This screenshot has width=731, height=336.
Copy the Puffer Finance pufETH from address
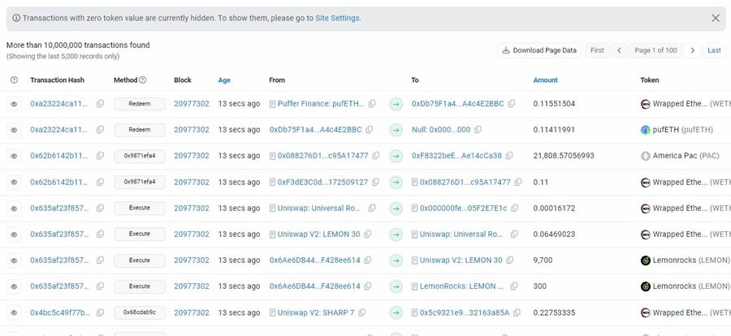[372, 104]
